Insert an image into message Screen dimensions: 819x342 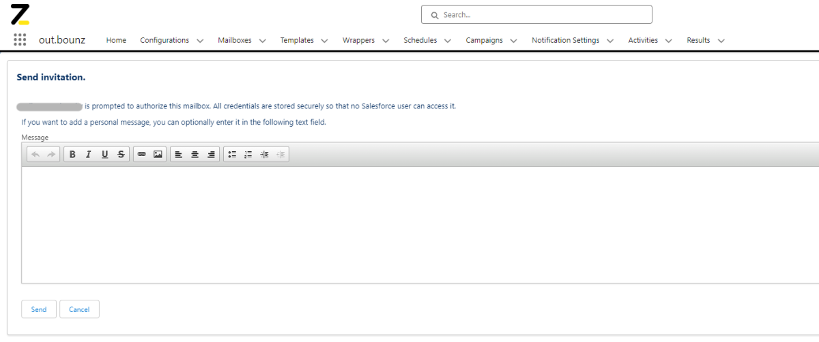[158, 155]
